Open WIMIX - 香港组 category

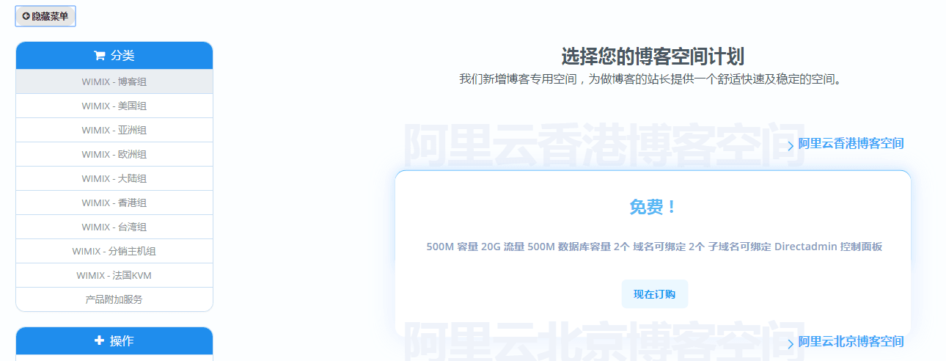tap(114, 203)
